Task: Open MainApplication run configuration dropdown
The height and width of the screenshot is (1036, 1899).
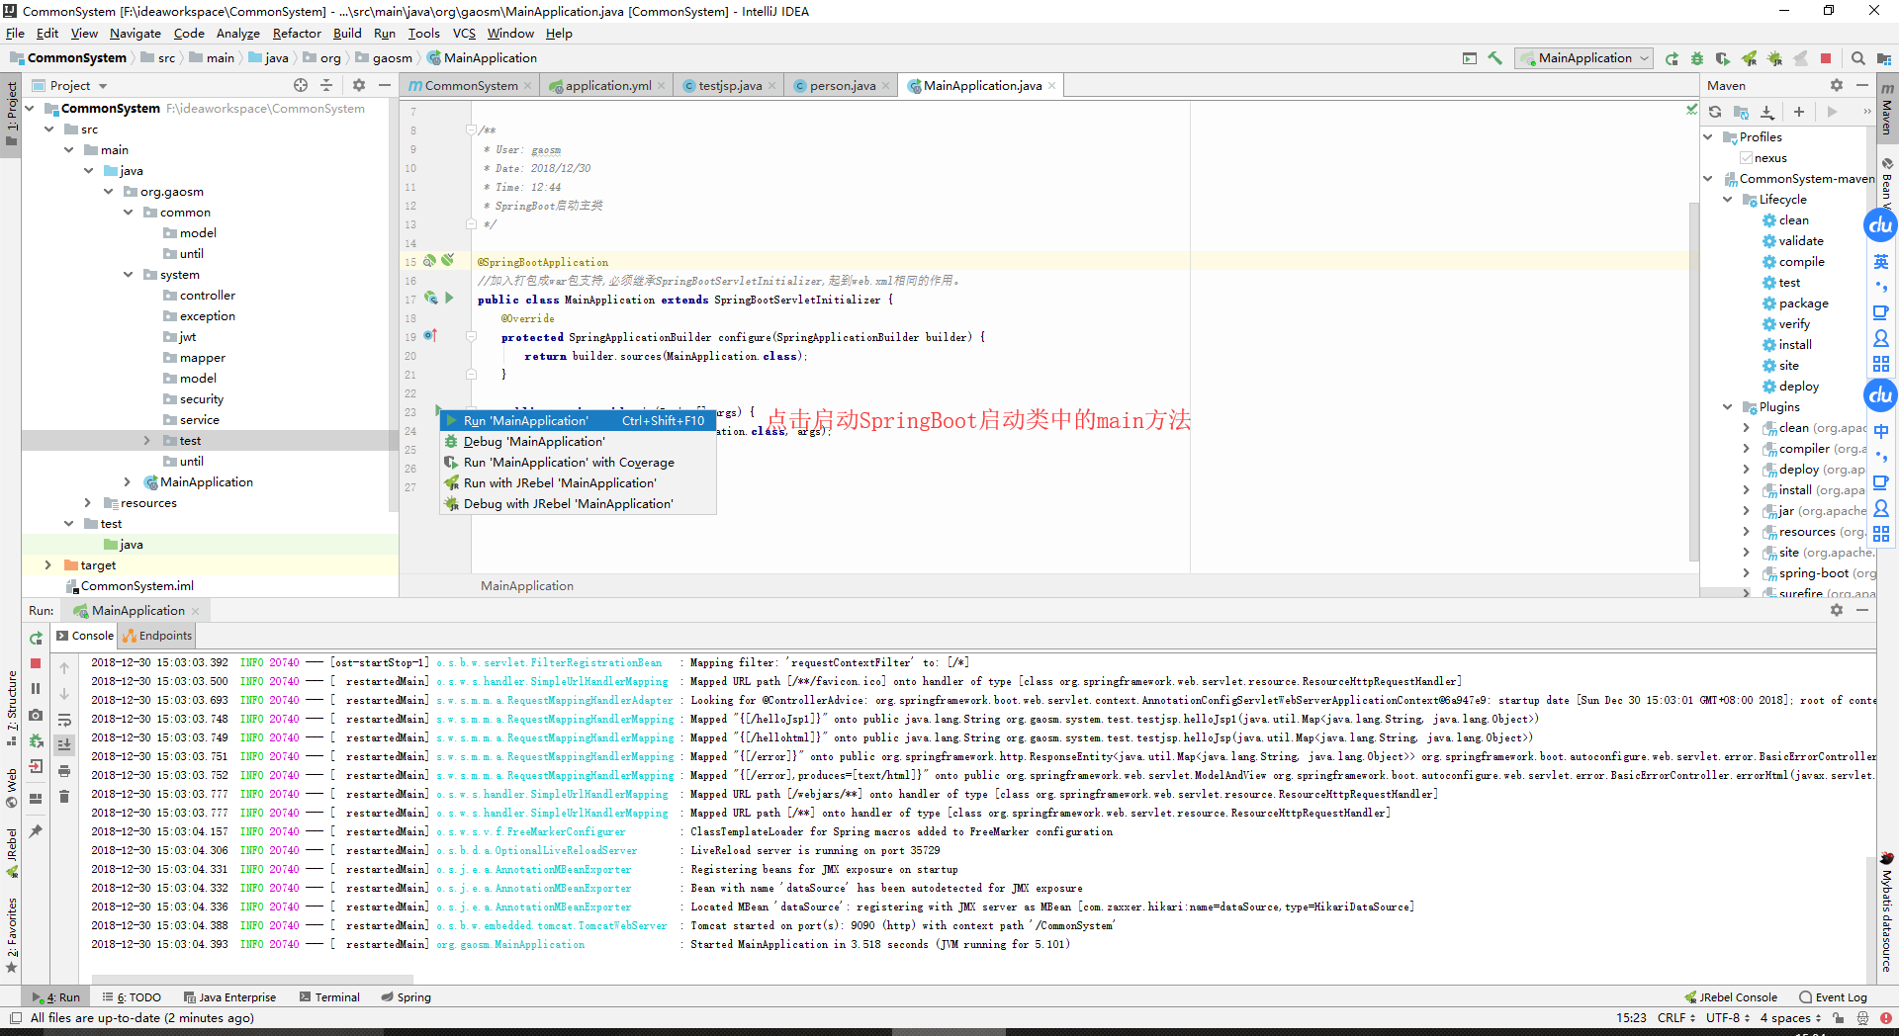Action: click(1584, 58)
